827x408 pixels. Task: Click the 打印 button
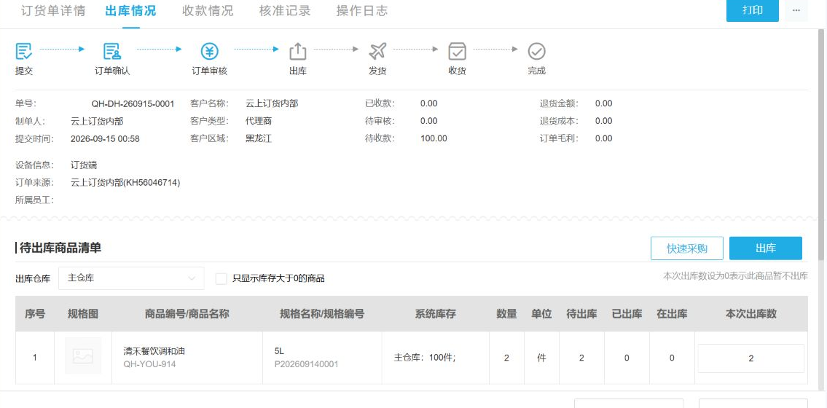point(753,10)
